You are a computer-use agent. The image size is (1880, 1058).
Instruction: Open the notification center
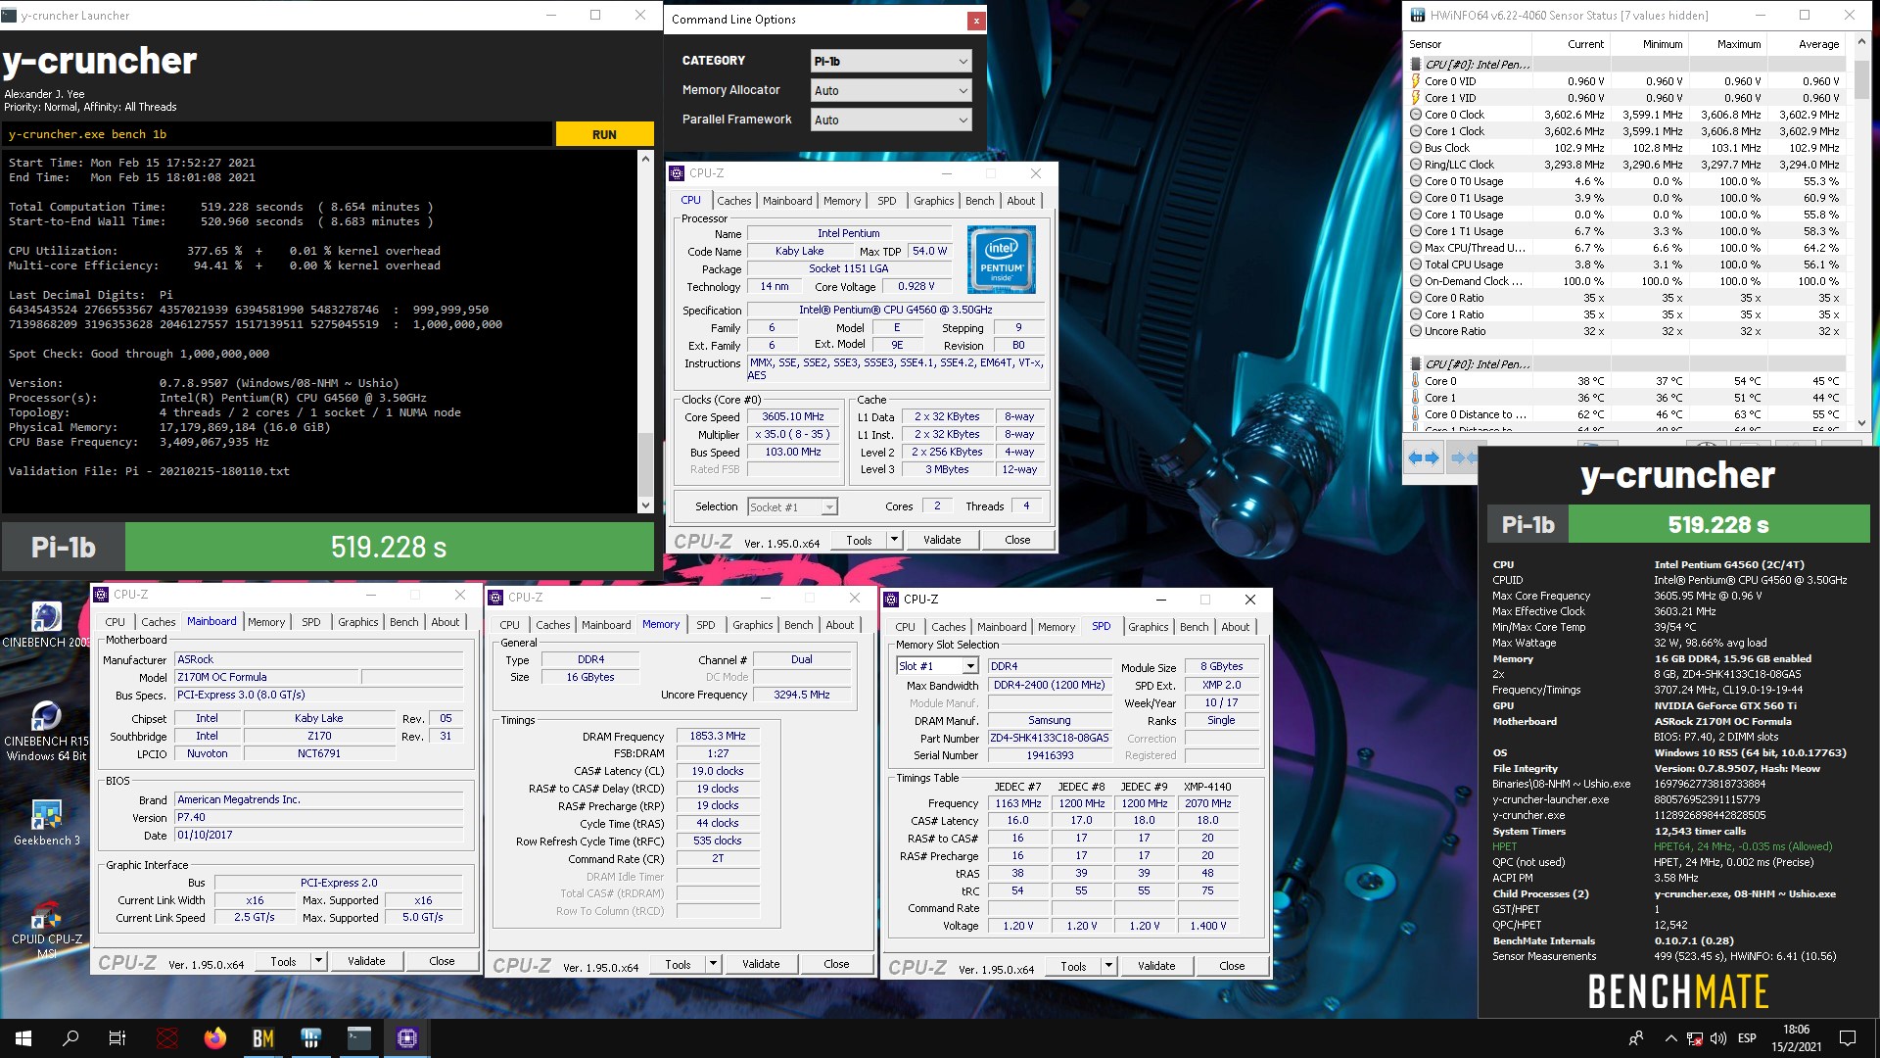coord(1848,1038)
